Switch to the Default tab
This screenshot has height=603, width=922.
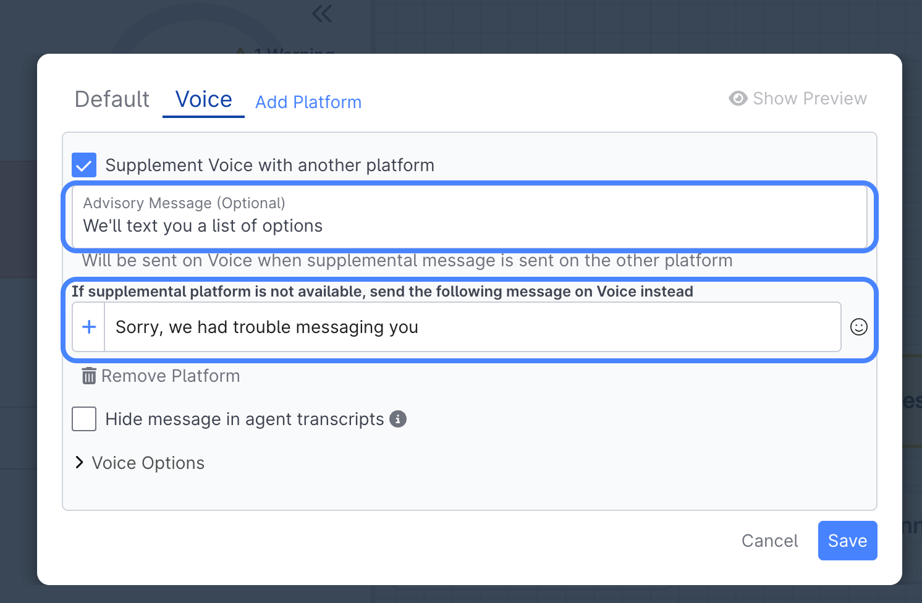tap(112, 99)
